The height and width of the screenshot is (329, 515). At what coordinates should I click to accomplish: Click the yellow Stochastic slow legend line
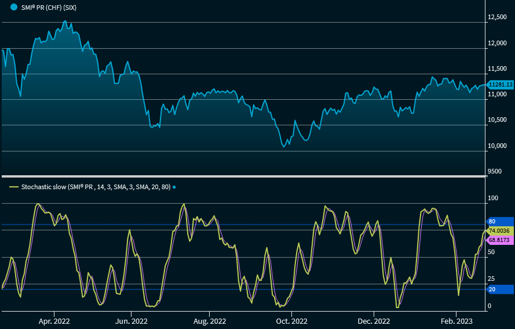pos(14,187)
